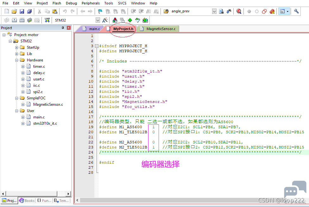Image resolution: width=309 pixels, height=207 pixels.
Task: Collapse the #ifndef code fold marker
Action: click(x=97, y=46)
